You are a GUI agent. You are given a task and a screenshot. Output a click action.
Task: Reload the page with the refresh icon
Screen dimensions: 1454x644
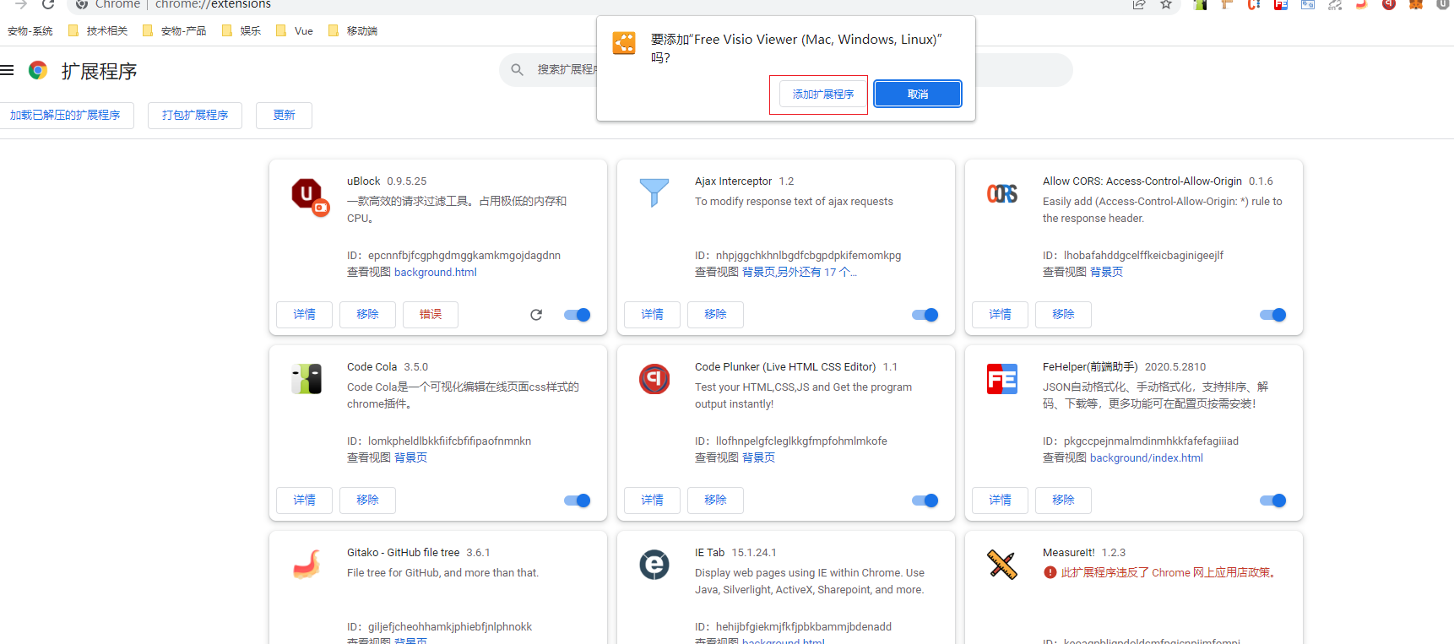48,4
